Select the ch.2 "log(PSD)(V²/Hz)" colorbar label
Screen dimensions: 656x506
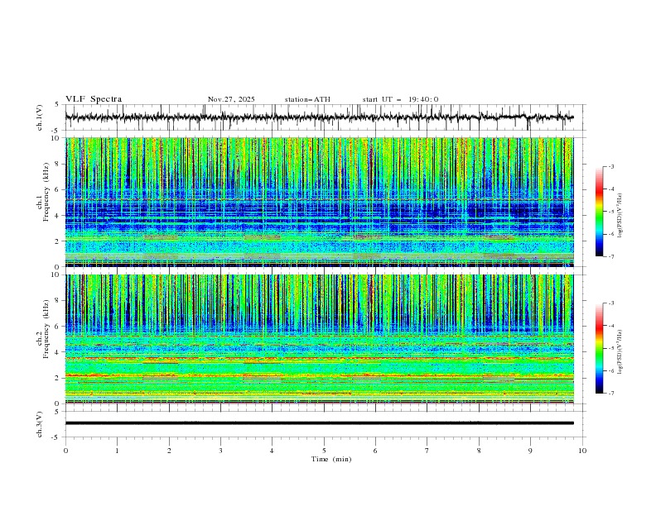(x=620, y=352)
